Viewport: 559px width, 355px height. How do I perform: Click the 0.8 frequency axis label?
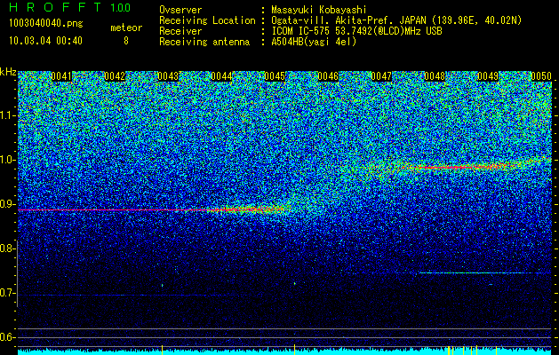point(6,248)
